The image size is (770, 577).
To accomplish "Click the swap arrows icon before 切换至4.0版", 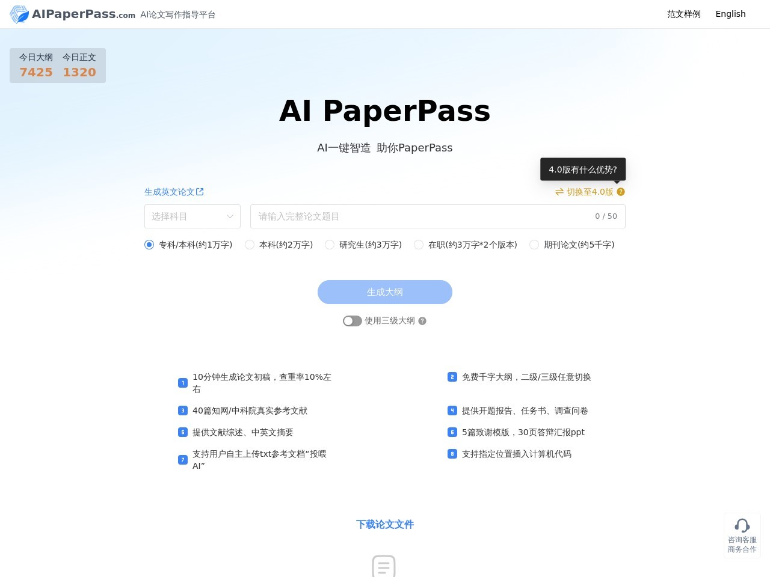I will click(x=559, y=192).
